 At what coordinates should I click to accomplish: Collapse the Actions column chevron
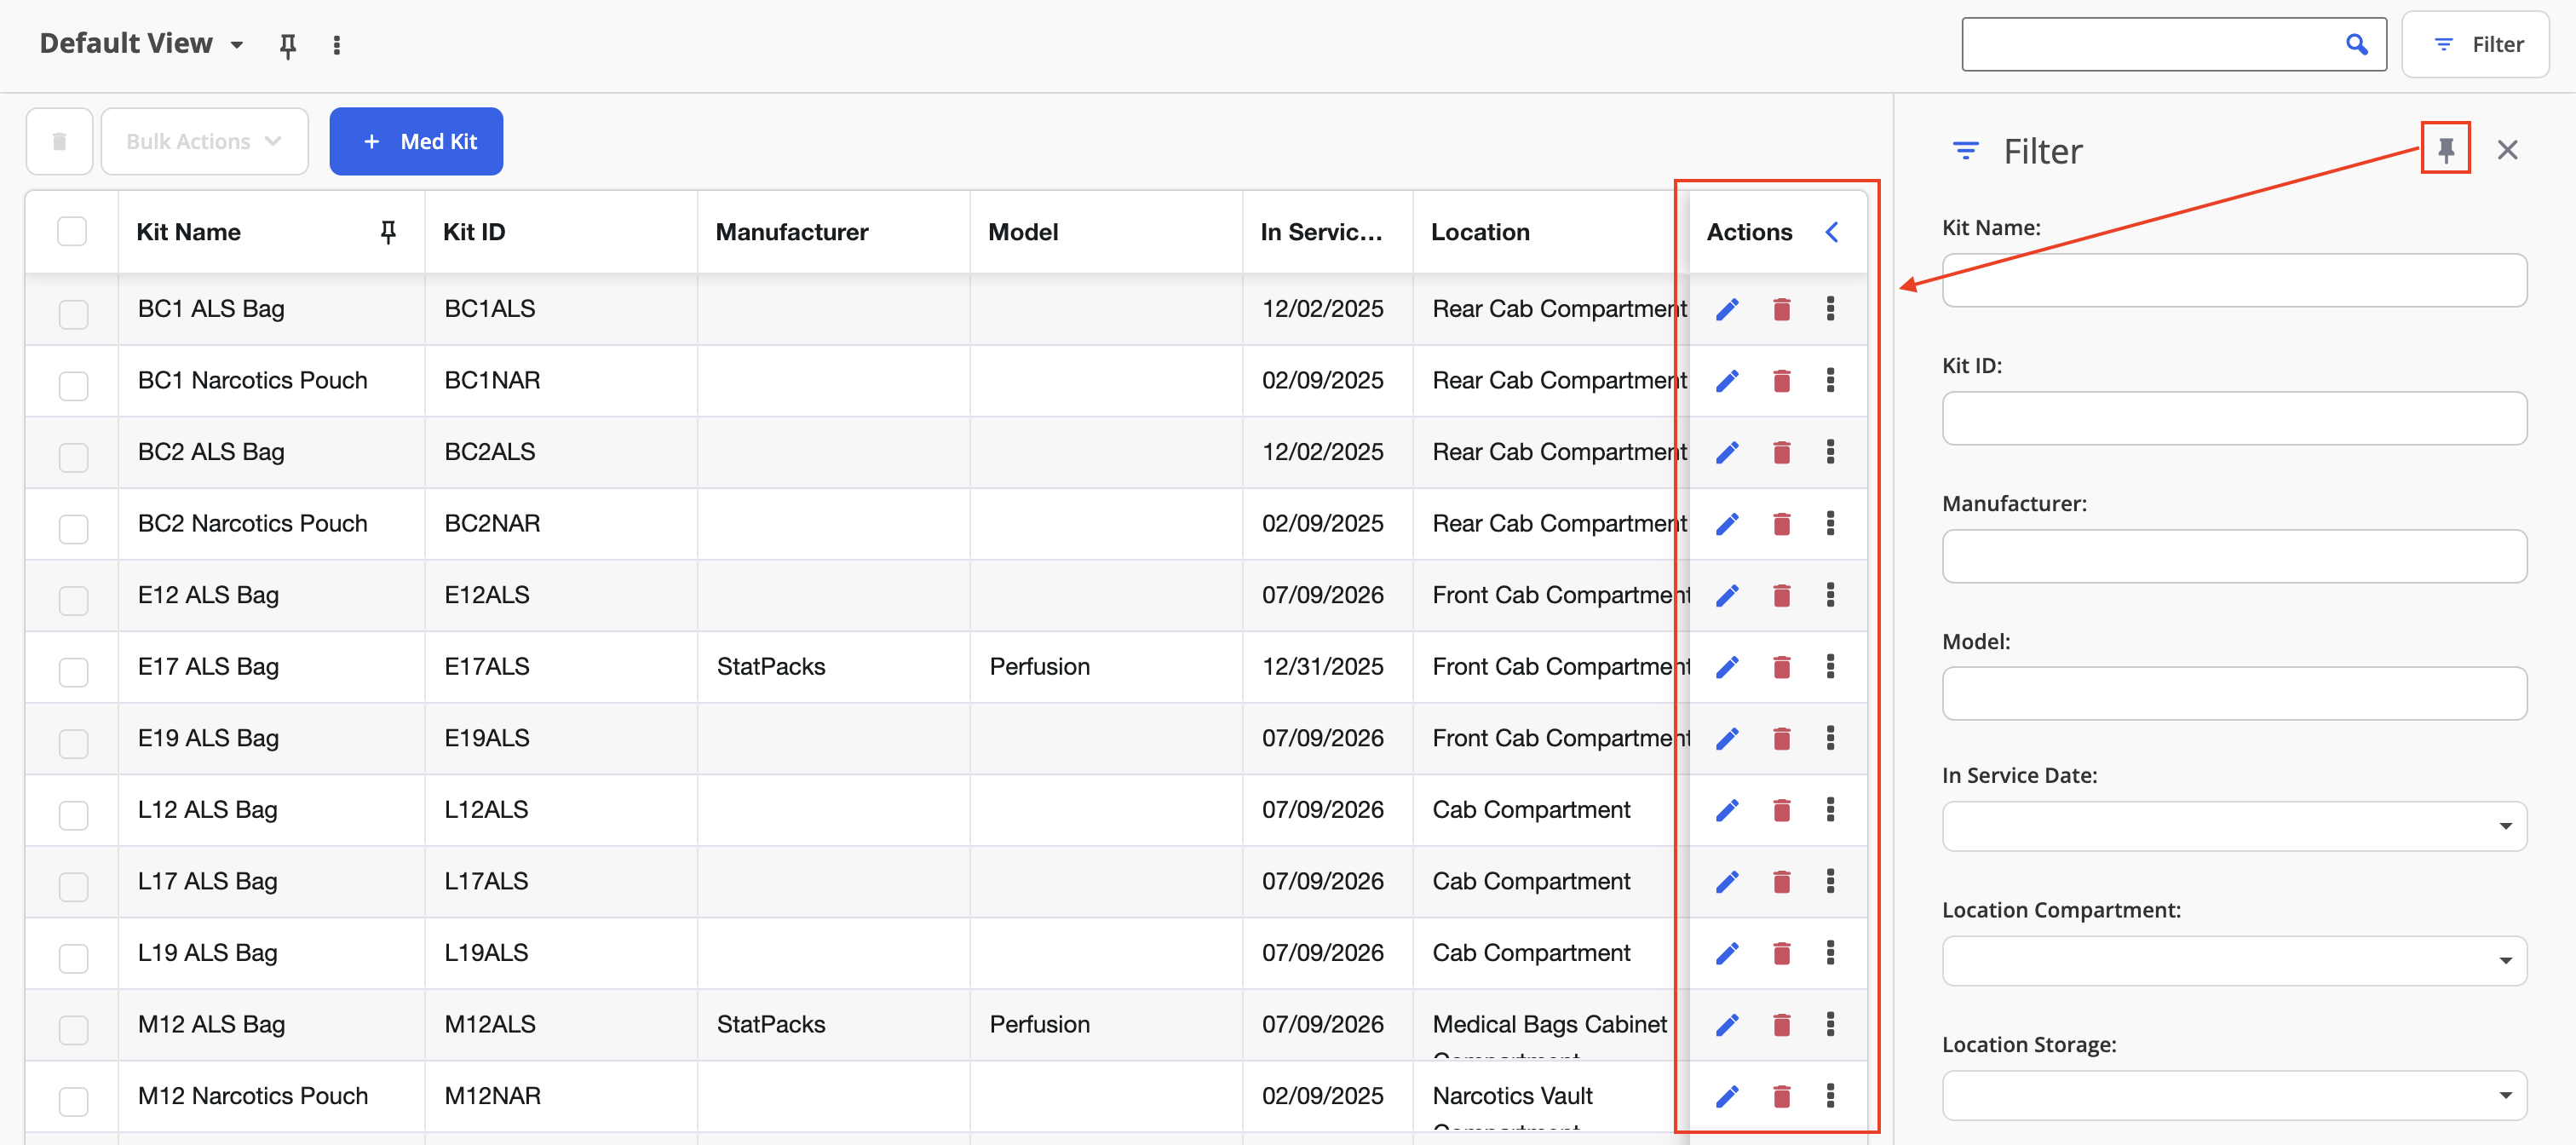[x=1831, y=232]
